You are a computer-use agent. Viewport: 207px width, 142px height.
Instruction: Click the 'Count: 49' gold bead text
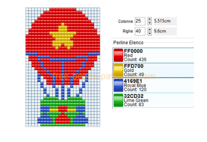(134, 75)
